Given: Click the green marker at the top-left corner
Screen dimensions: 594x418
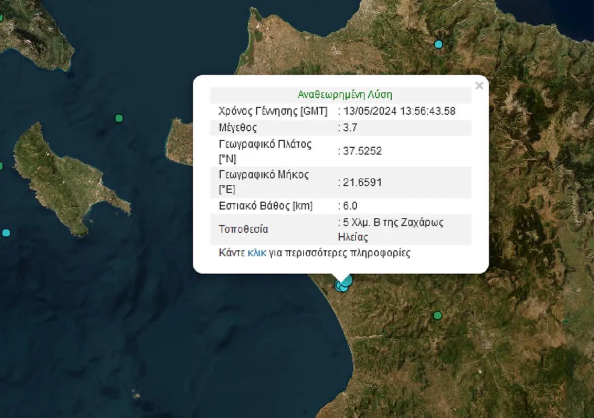Looking at the screenshot, I should pos(1,17).
